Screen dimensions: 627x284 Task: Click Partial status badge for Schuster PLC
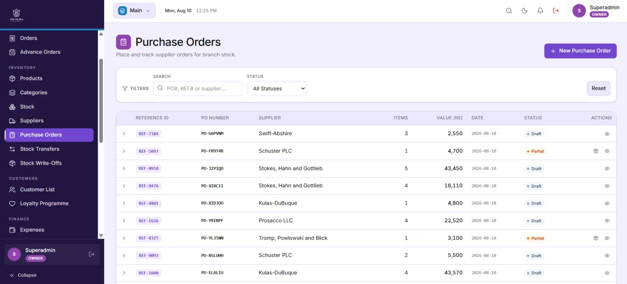click(x=535, y=151)
